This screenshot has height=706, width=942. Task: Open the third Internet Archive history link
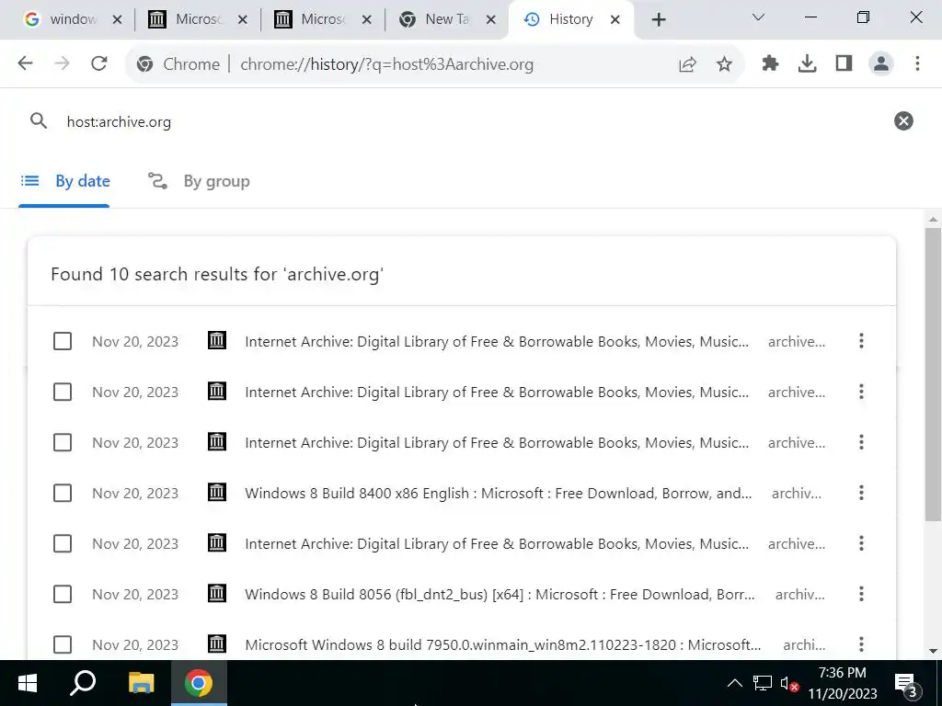497,442
